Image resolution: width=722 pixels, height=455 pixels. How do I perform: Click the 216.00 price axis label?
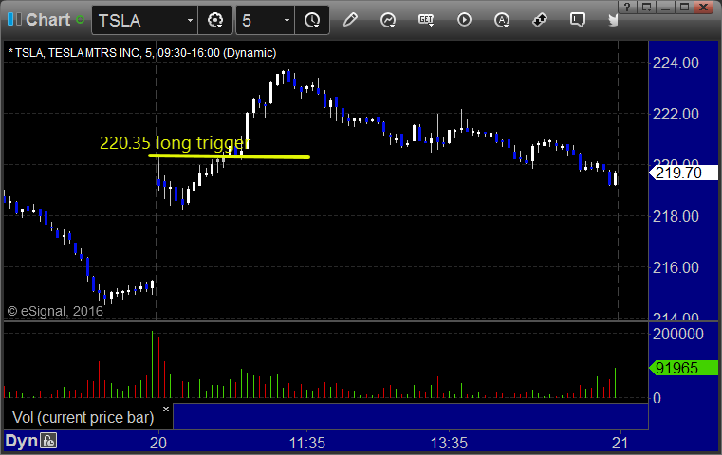click(676, 267)
